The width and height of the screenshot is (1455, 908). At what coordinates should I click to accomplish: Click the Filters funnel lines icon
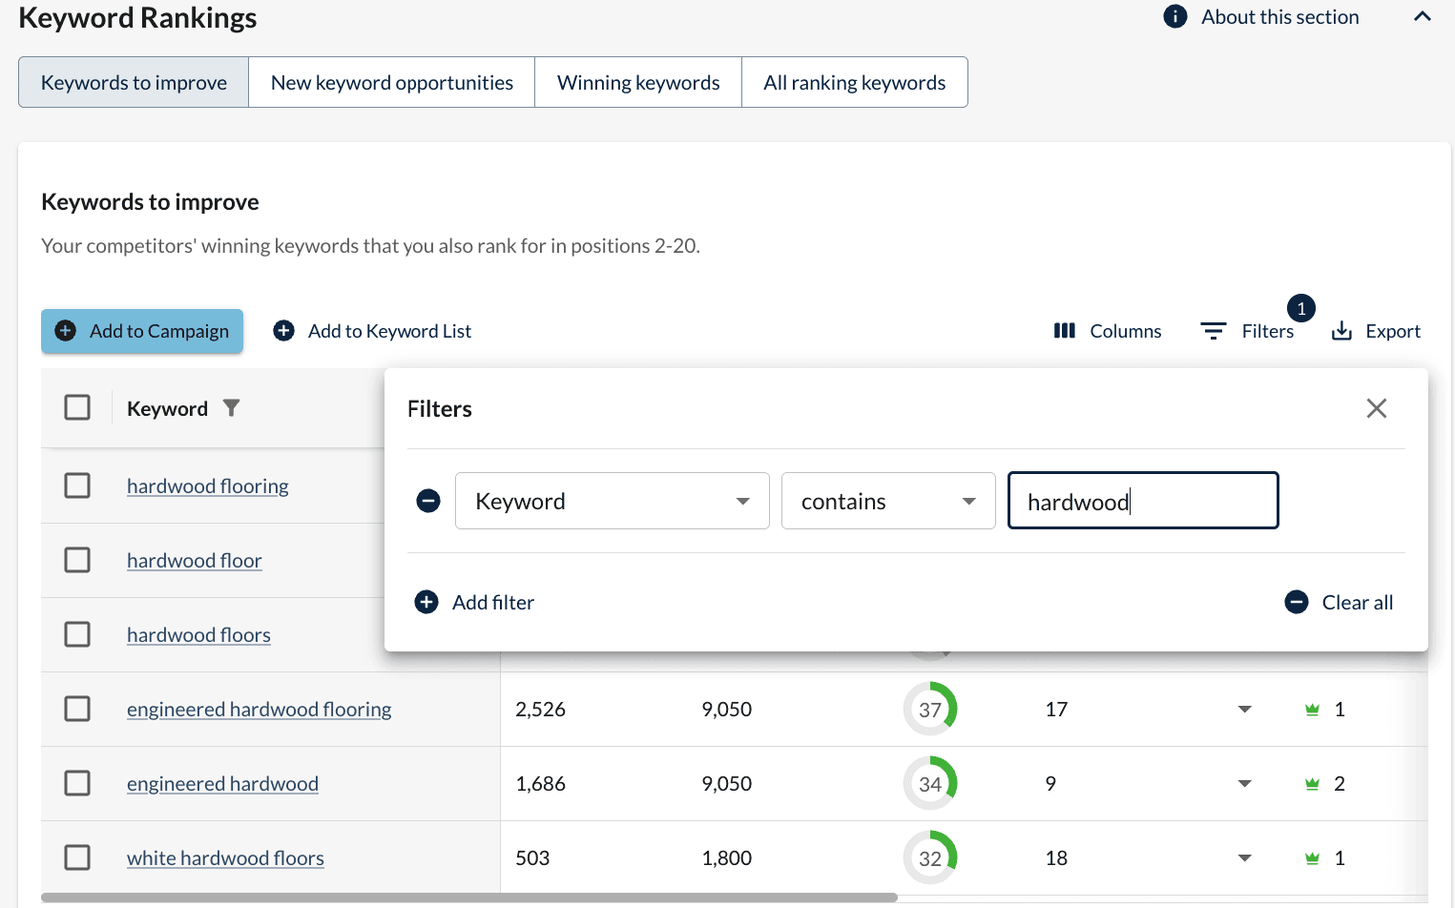[1213, 331]
